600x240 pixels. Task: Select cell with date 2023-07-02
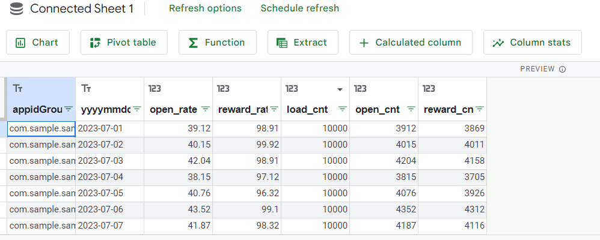coord(110,145)
